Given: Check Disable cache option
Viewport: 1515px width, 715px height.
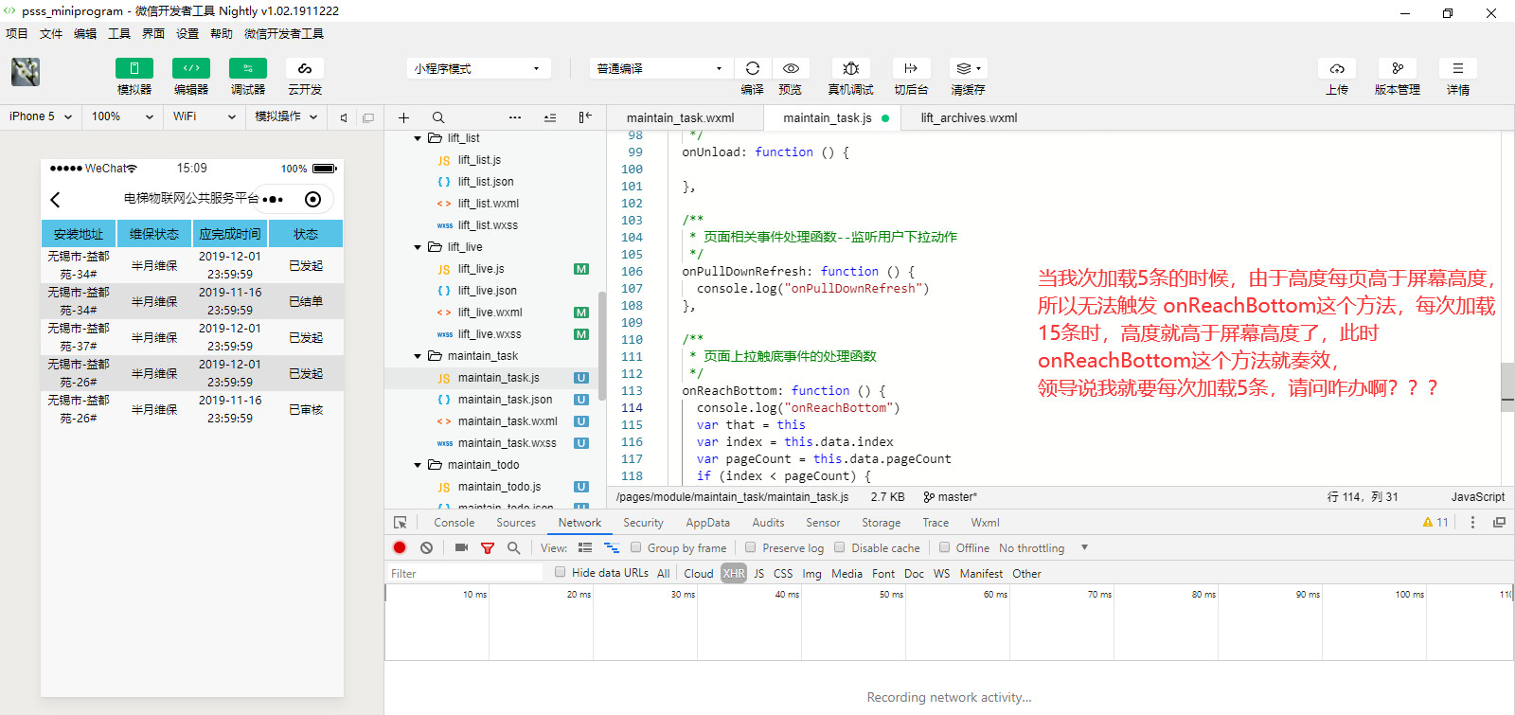Looking at the screenshot, I should point(840,547).
